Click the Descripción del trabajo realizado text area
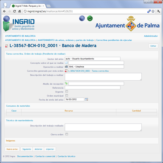The height and width of the screenshot is (163, 163). [x=103, y=127]
